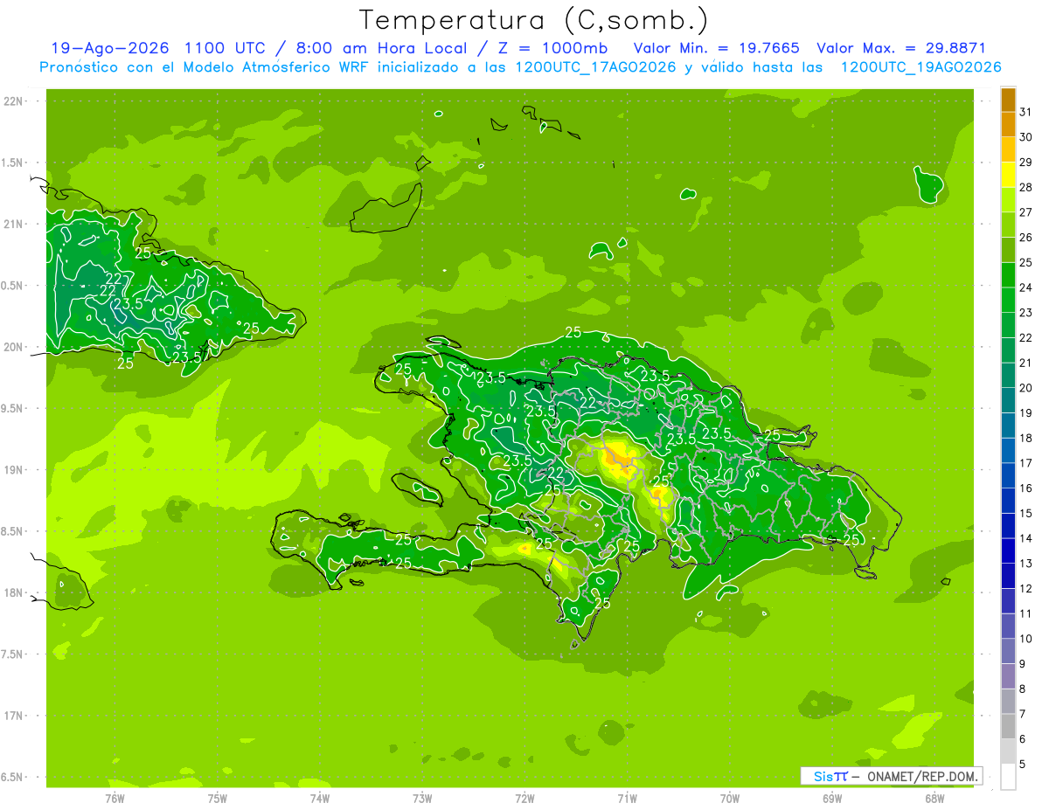Select the "1200UTC_17AGO2026" initialization timestamp

[x=594, y=67]
